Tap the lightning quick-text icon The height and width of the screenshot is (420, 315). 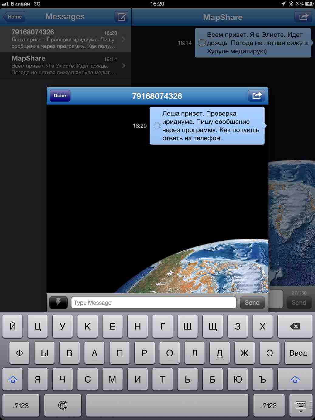58,302
